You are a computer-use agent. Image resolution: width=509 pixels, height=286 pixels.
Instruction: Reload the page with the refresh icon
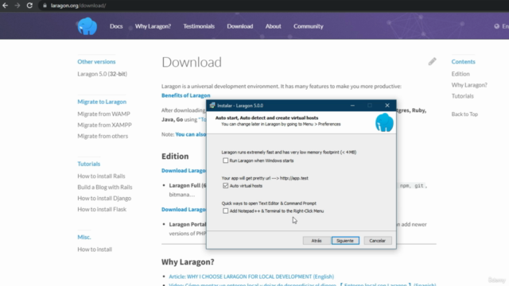[29, 6]
